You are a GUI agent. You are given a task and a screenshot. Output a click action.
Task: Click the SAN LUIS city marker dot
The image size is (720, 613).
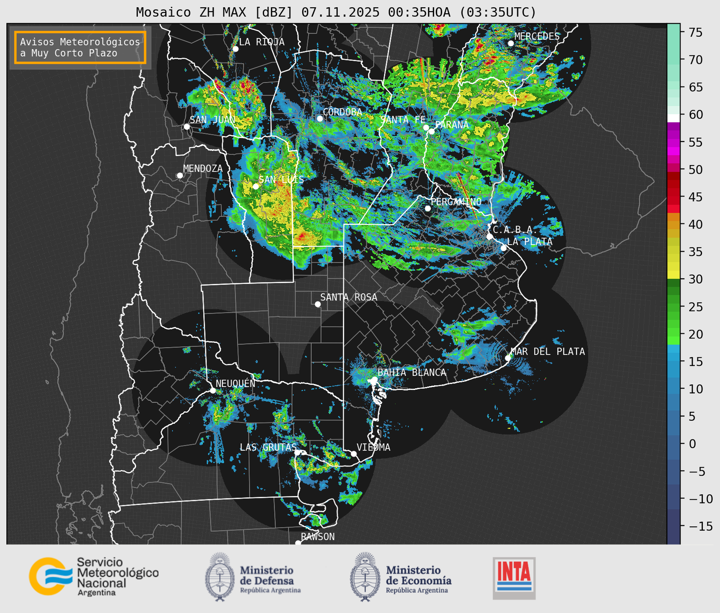(x=256, y=186)
